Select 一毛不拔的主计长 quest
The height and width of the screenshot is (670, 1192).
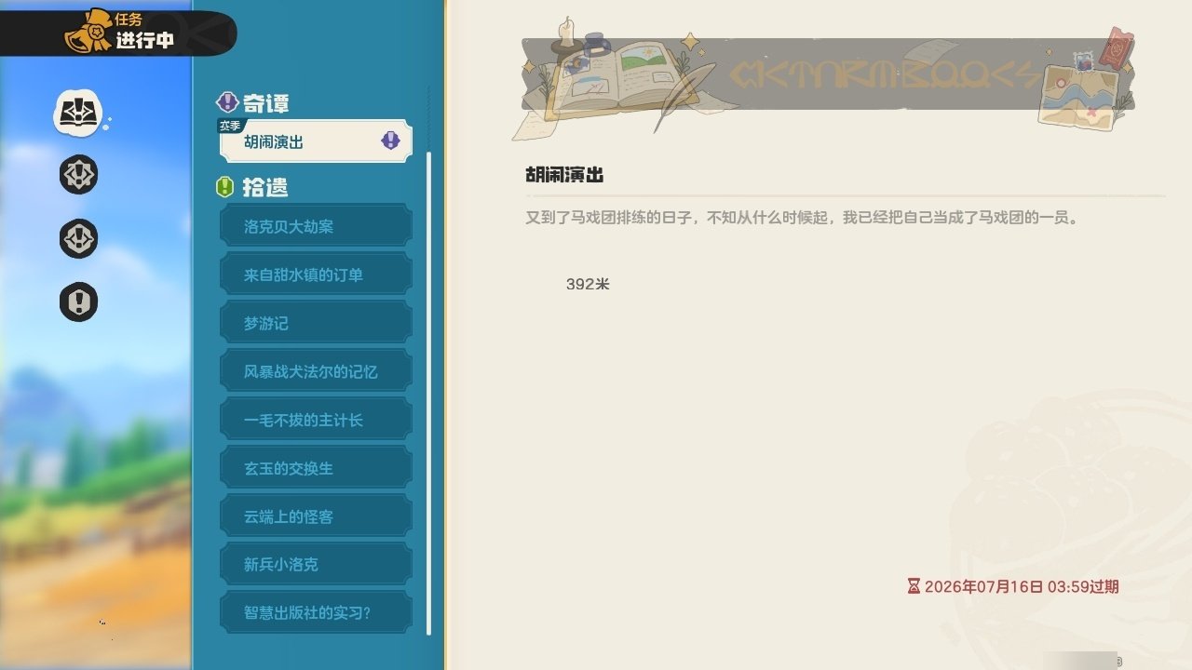(316, 420)
